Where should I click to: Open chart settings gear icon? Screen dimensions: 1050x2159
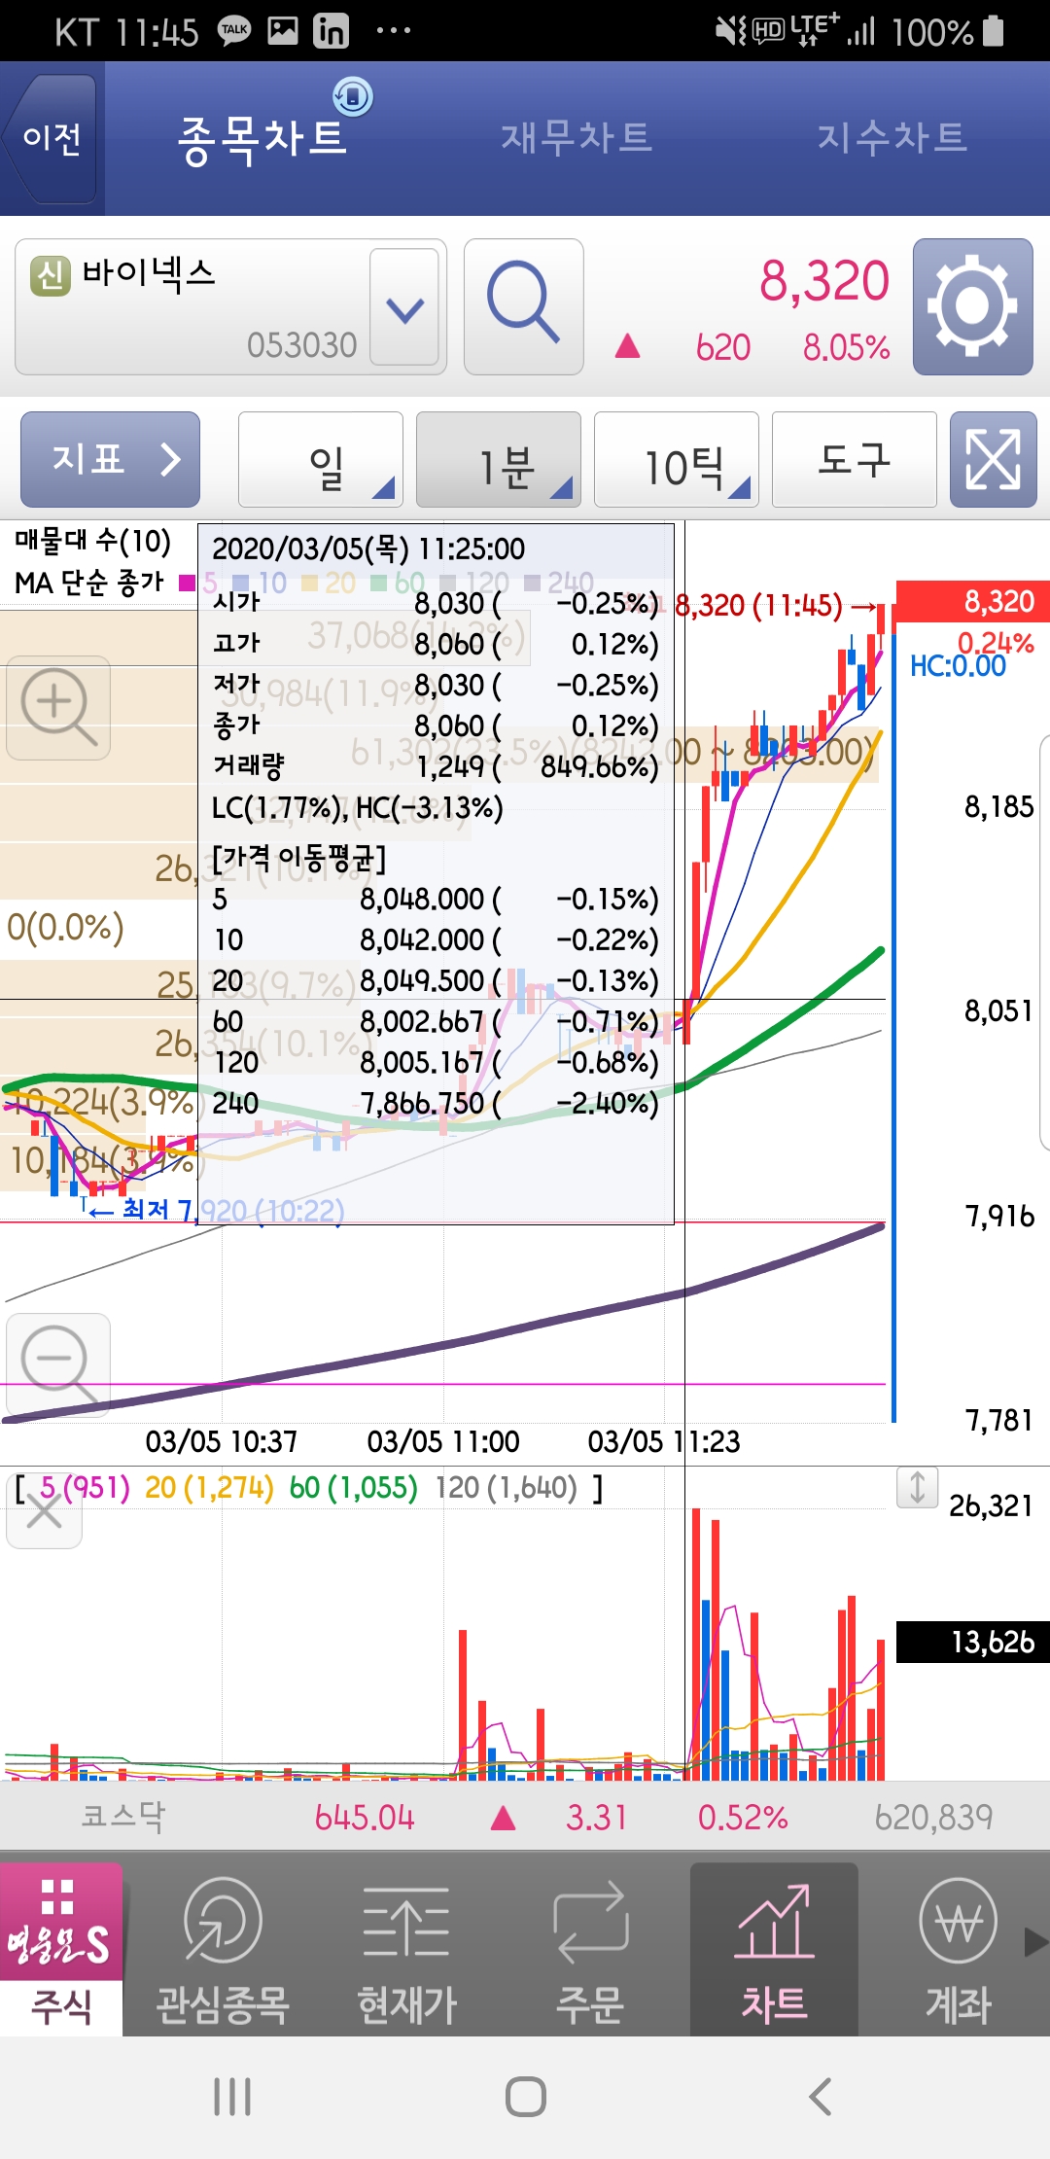click(972, 307)
